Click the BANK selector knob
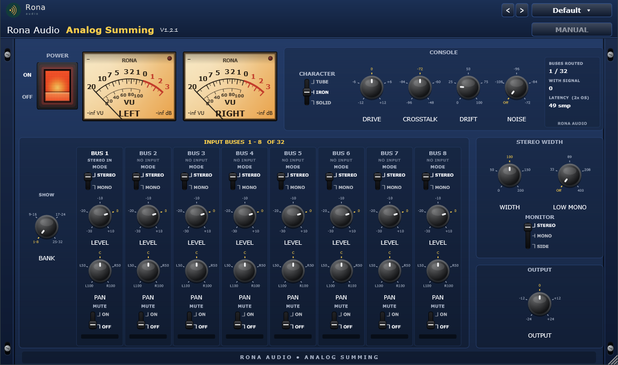This screenshot has width=618, height=365. (47, 227)
